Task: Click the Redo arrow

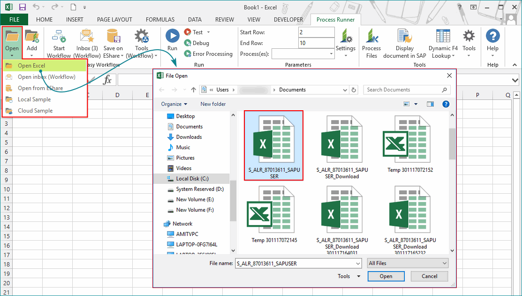Action: click(x=54, y=7)
